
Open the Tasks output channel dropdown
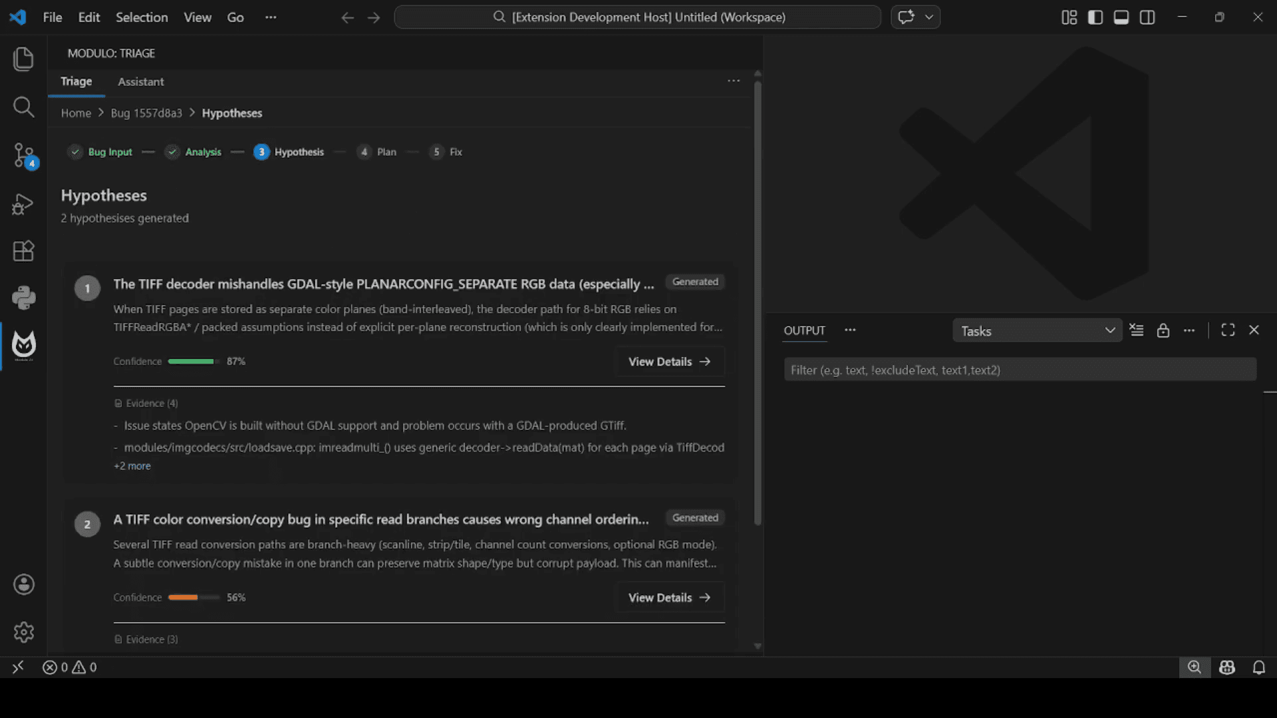point(1037,330)
